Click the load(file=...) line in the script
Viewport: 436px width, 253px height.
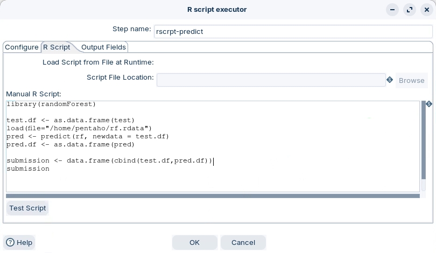click(x=80, y=128)
